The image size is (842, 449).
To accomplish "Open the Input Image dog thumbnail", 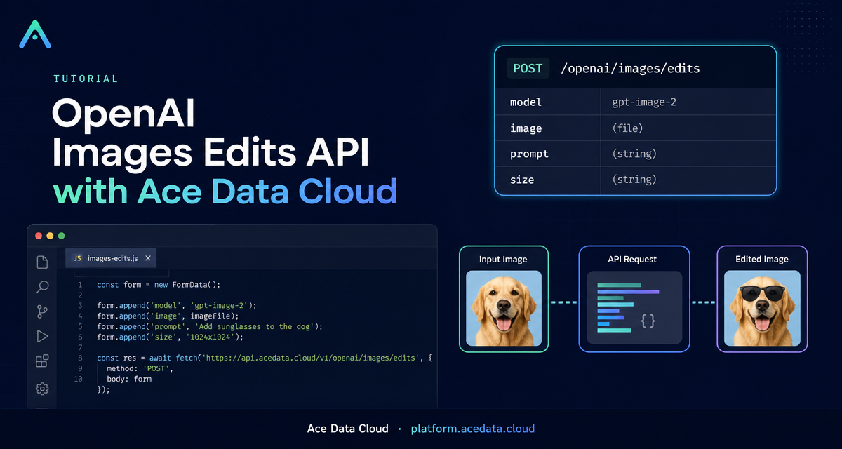I will 504,307.
